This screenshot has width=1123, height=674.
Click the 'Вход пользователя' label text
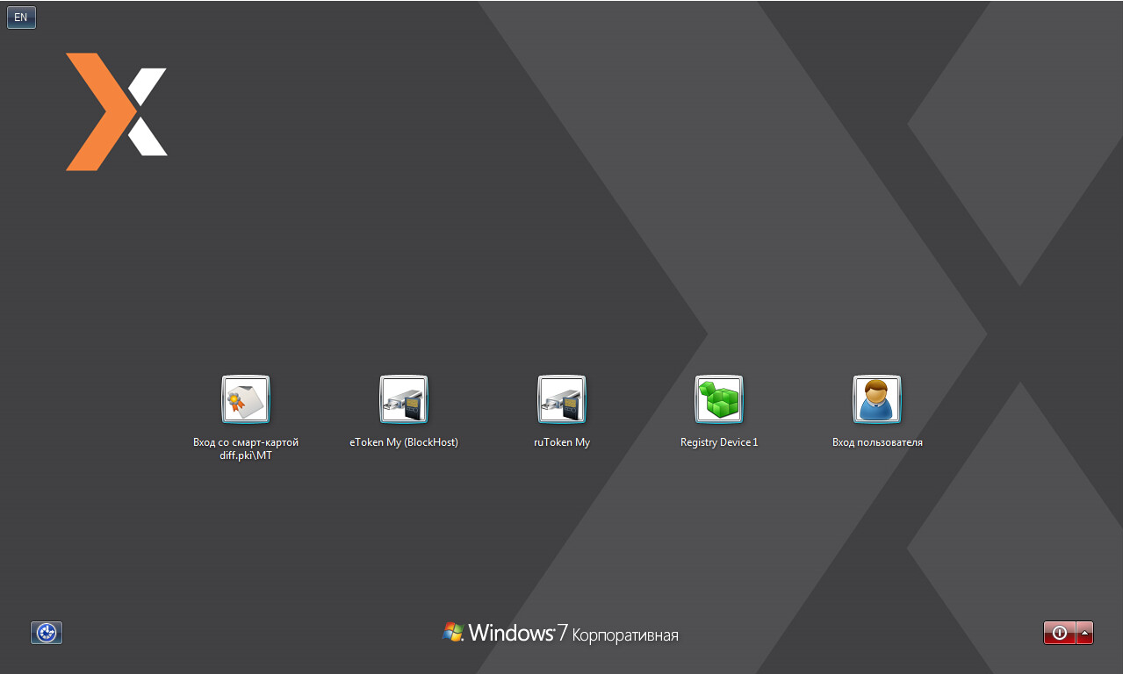click(x=877, y=442)
